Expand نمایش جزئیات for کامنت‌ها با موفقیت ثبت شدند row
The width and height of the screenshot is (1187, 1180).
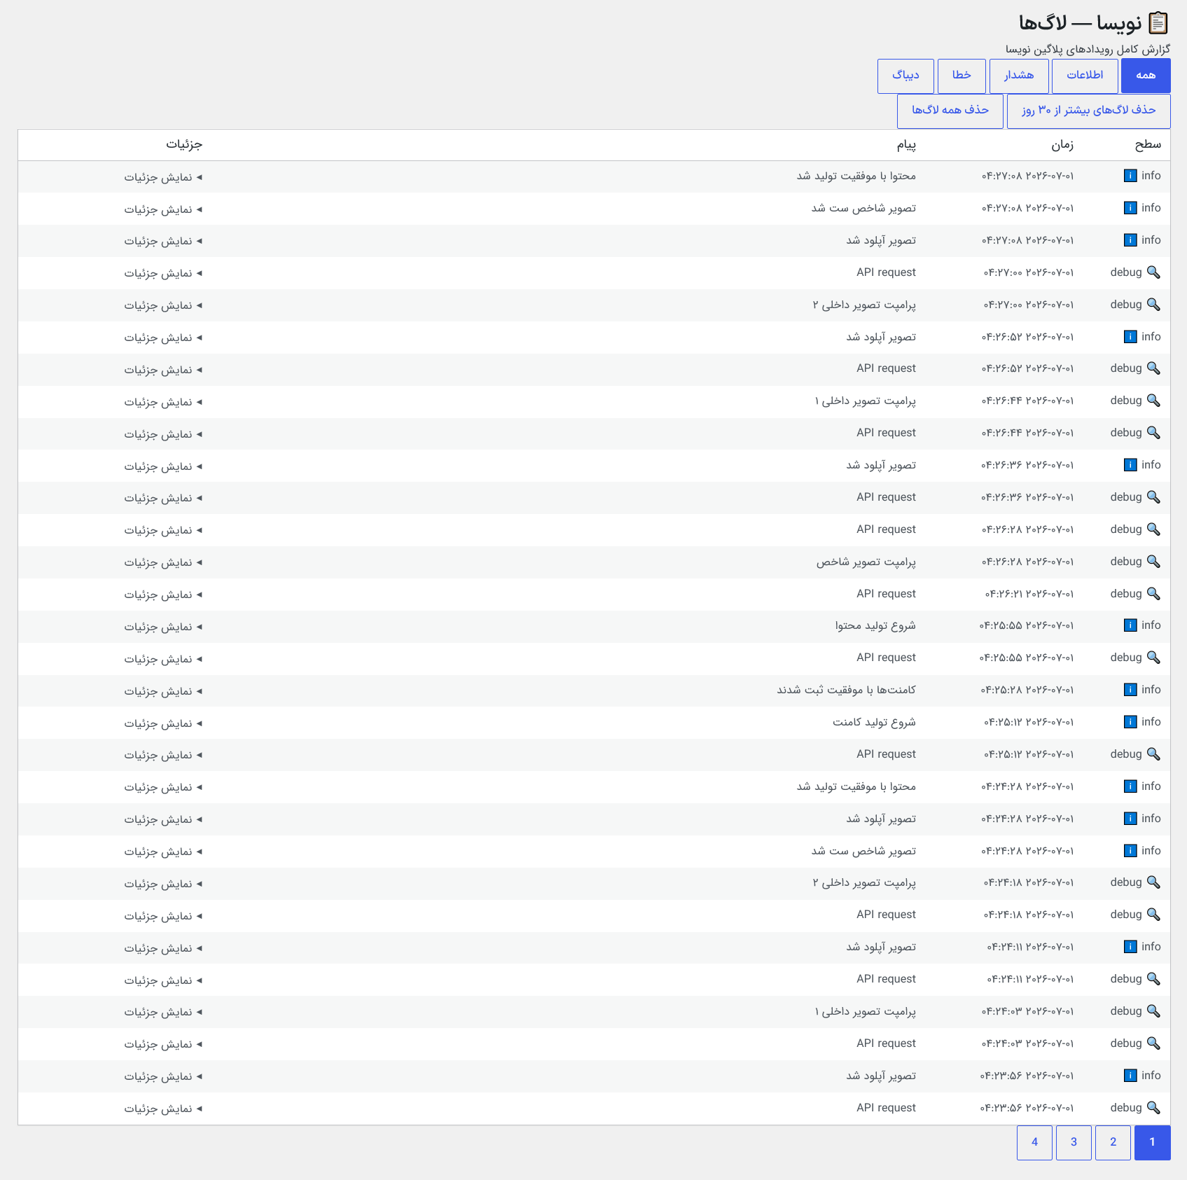(163, 691)
